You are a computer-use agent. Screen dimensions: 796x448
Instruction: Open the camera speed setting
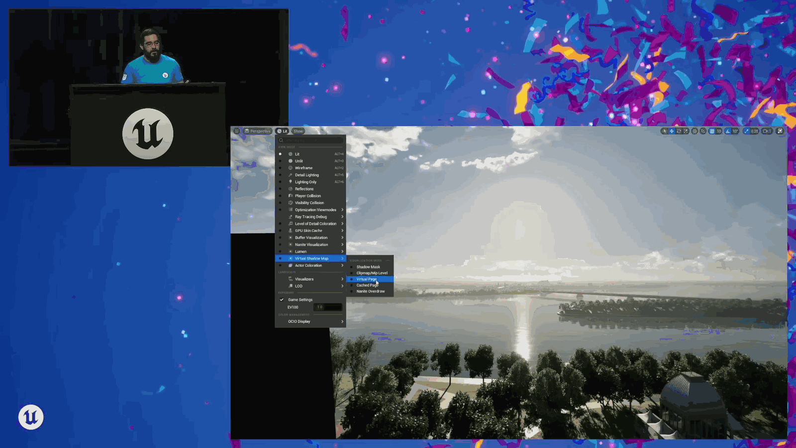point(767,131)
